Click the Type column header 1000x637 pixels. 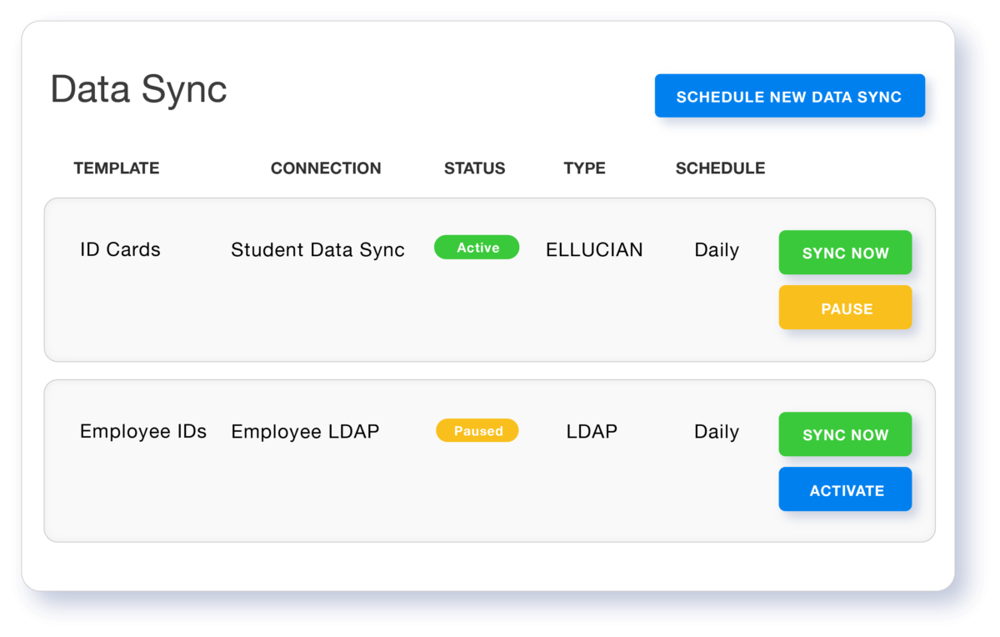click(x=584, y=168)
